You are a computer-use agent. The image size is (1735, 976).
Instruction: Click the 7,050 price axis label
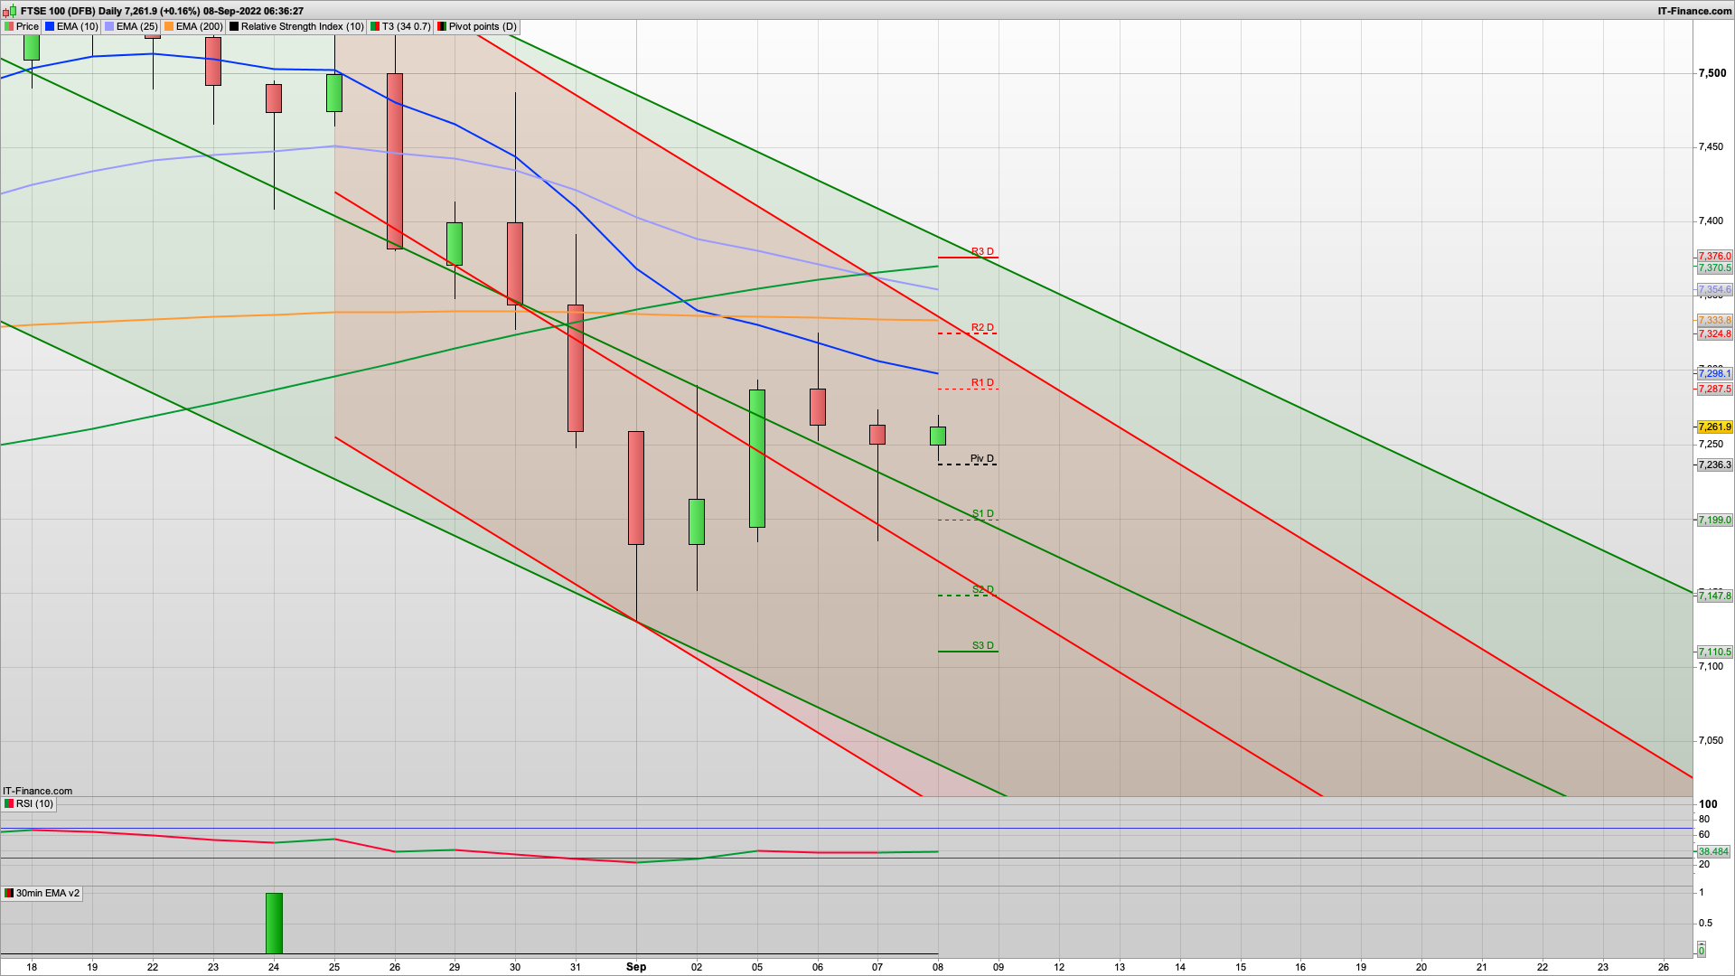pos(1712,740)
